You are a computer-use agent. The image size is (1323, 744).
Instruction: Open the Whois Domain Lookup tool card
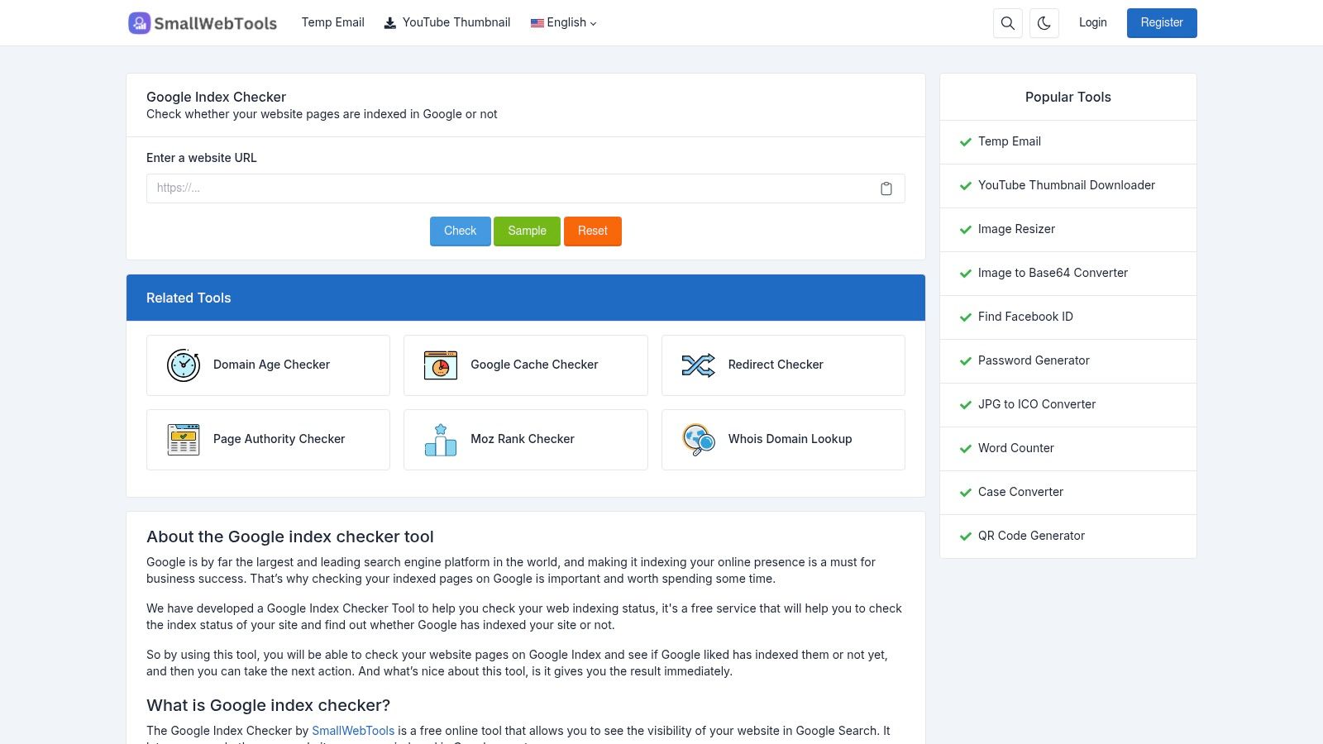[x=783, y=440]
